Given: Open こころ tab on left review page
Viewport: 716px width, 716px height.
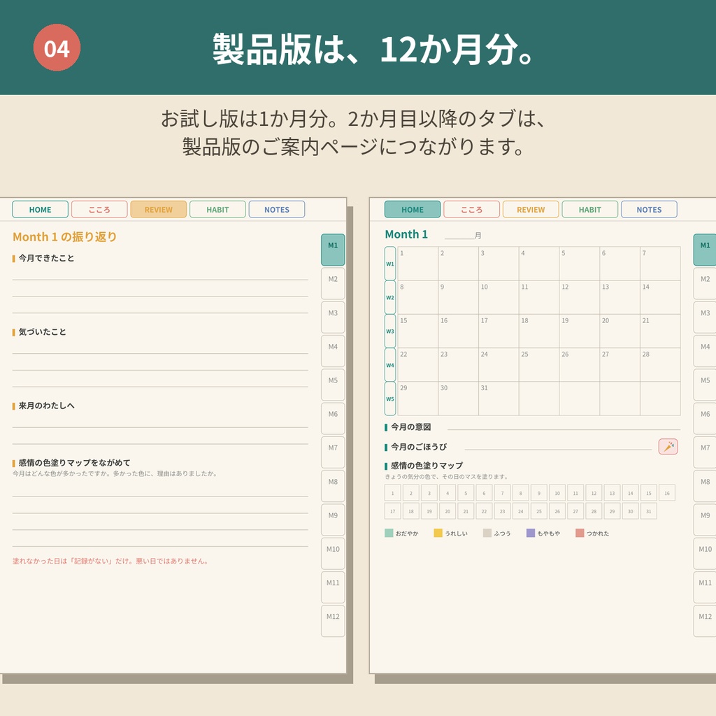Looking at the screenshot, I should coord(99,210).
